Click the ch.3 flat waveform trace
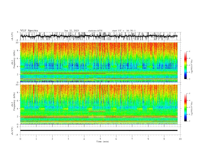Image resolution: width=203 pixels, height=156 pixels. 99,131
